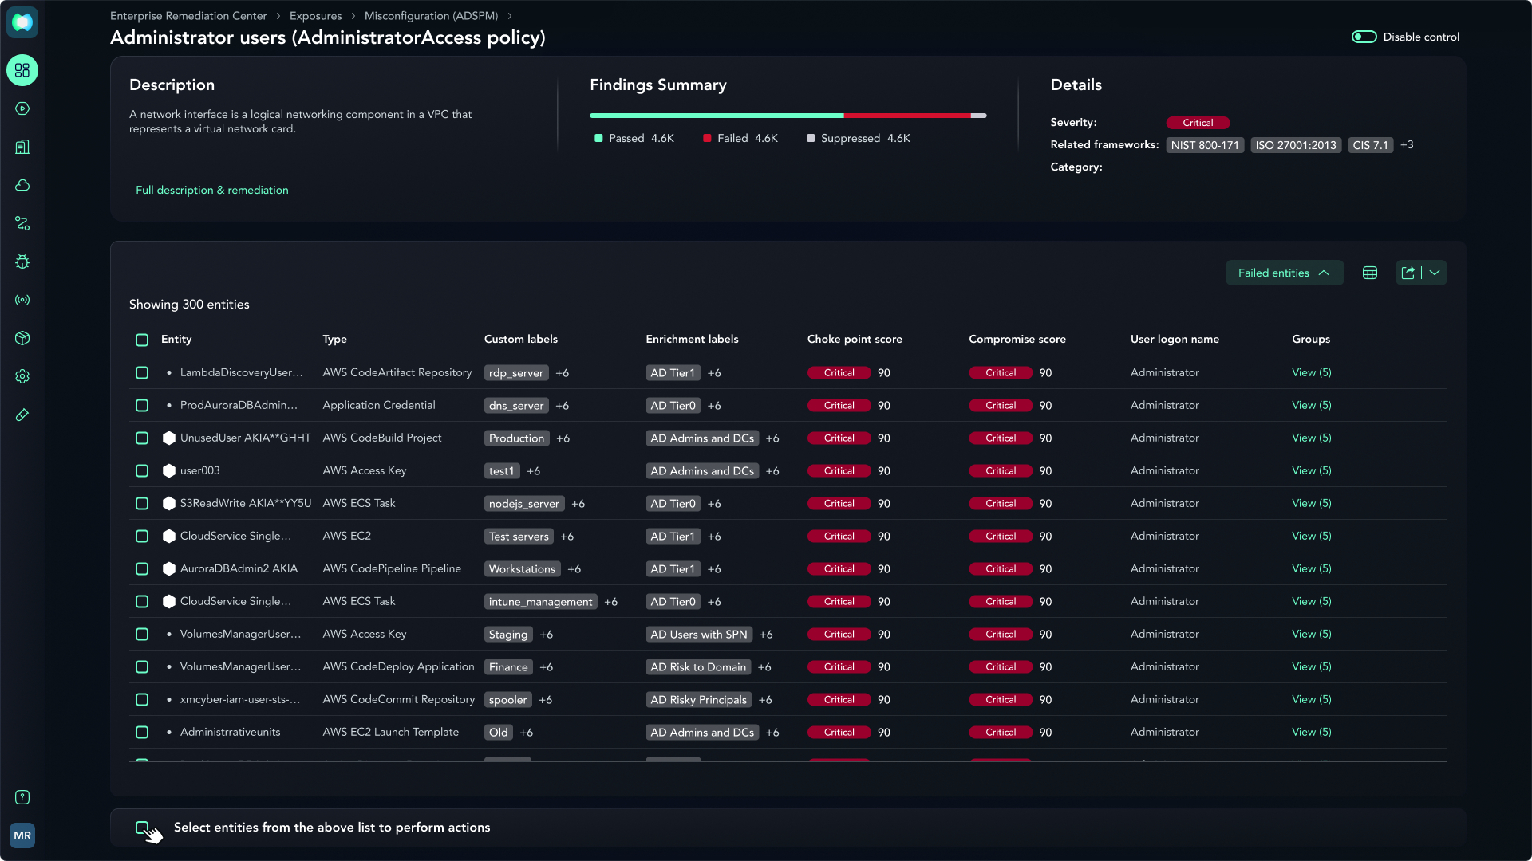Viewport: 1532px width, 861px height.
Task: Expand the Failed entities dropdown
Action: [x=1284, y=273]
